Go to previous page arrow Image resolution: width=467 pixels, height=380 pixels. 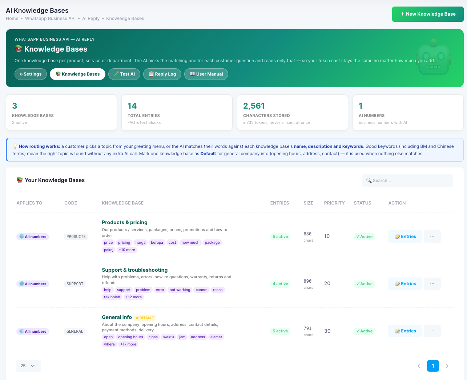419,366
